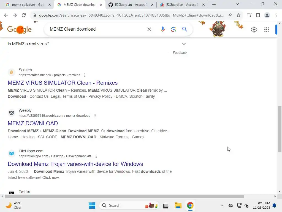Viewport: 282px width, 212px height.
Task: Click the cloud sync icon in system tray
Action: tap(231, 205)
